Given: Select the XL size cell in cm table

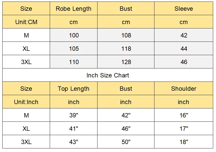Looking at the screenshot, I should (26, 49).
